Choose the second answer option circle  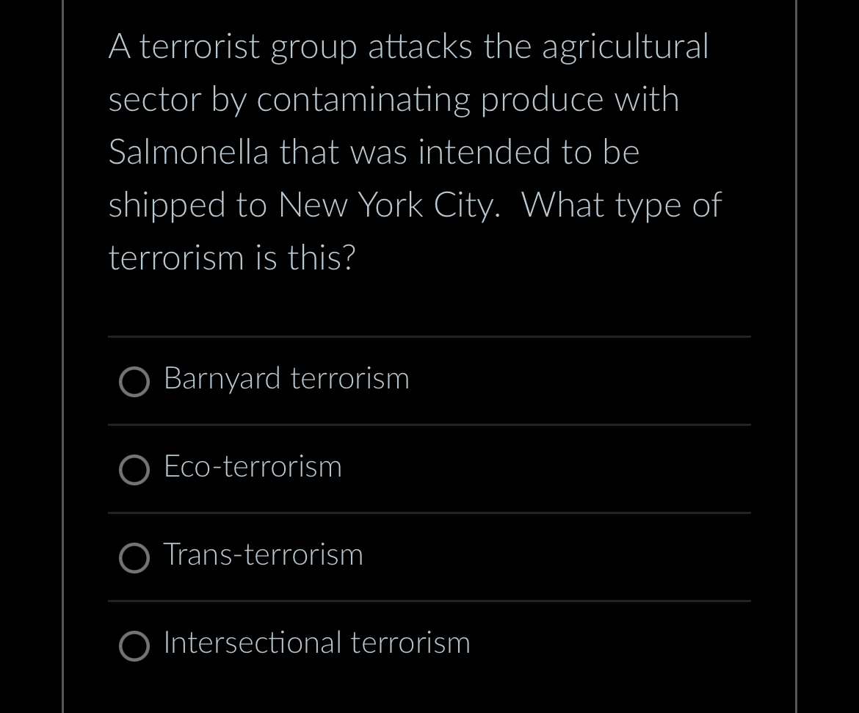135,470
